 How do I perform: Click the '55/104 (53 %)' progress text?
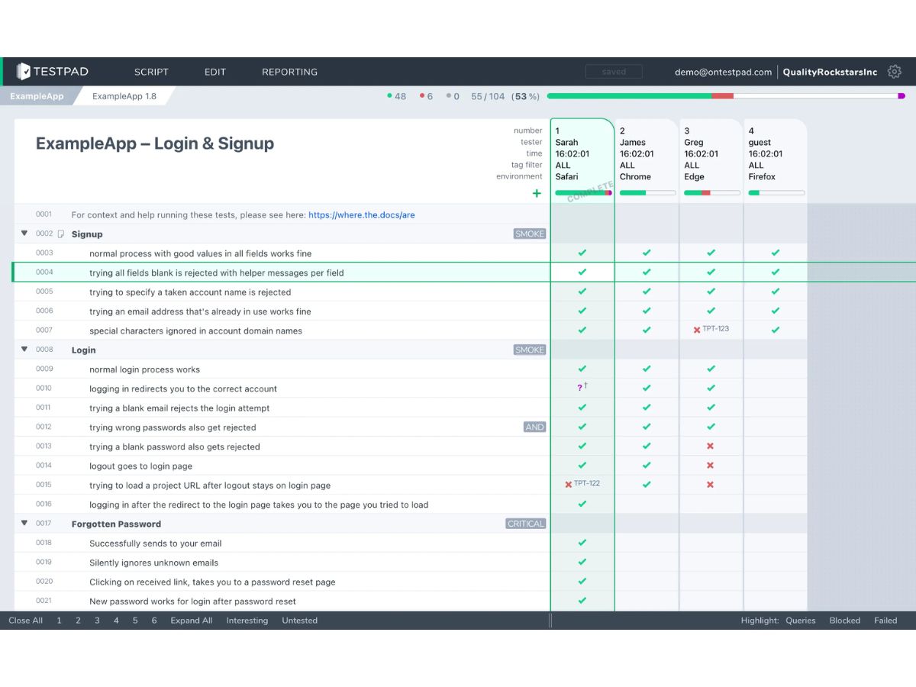[x=505, y=96]
